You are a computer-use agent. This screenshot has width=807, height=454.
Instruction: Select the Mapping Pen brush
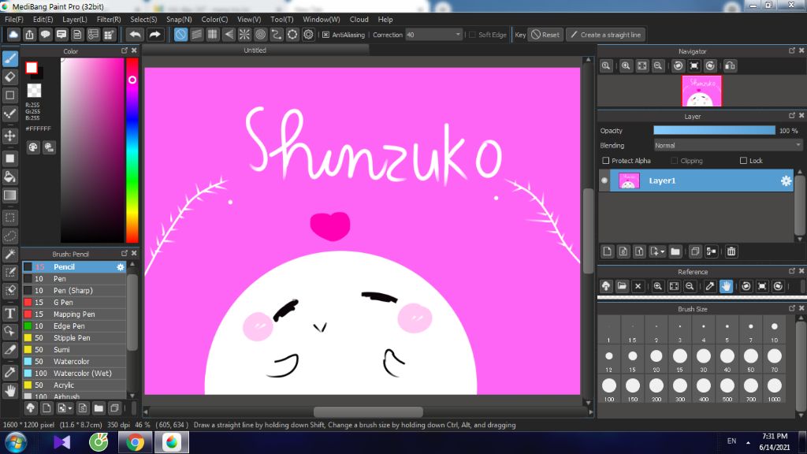point(73,314)
